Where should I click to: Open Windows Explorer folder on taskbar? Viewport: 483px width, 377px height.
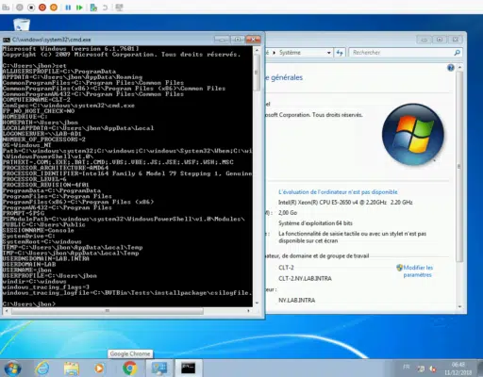click(x=72, y=369)
